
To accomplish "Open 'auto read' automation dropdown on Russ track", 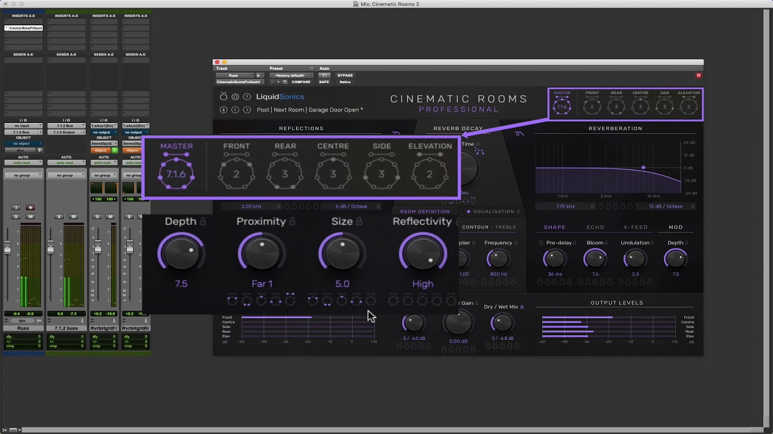I will tap(23, 163).
